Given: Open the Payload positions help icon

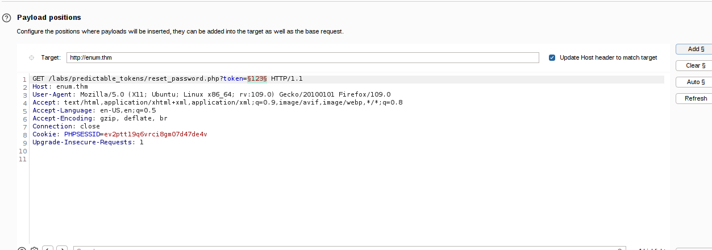Looking at the screenshot, I should (x=7, y=18).
